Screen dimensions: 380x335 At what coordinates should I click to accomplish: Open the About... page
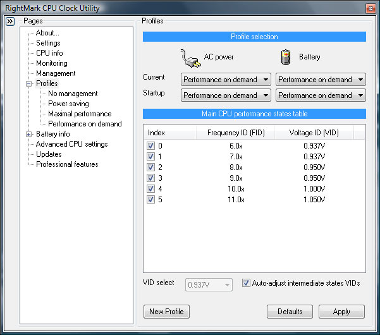tap(47, 33)
